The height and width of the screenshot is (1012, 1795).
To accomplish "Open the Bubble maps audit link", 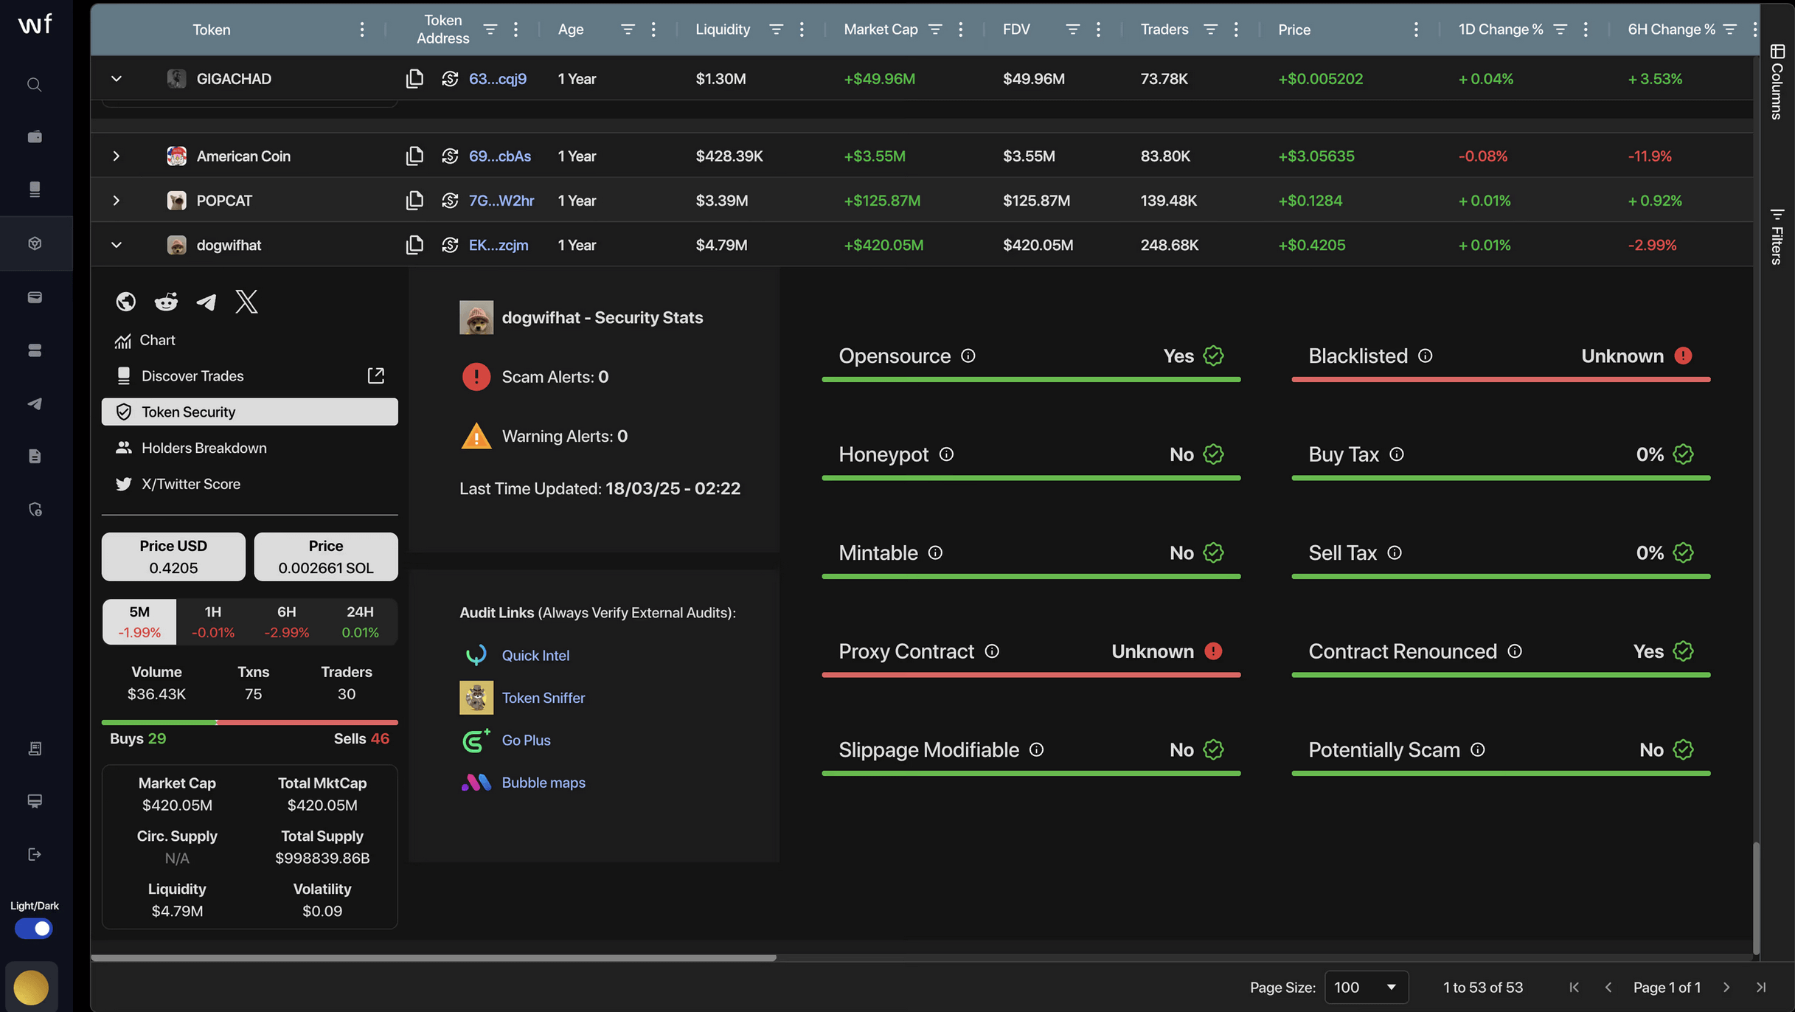I will coord(543,783).
